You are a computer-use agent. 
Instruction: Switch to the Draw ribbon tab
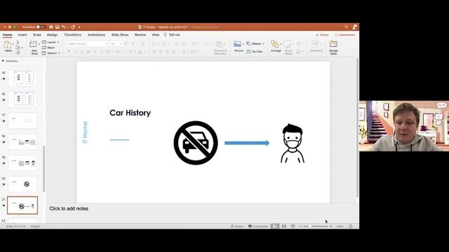[37, 34]
